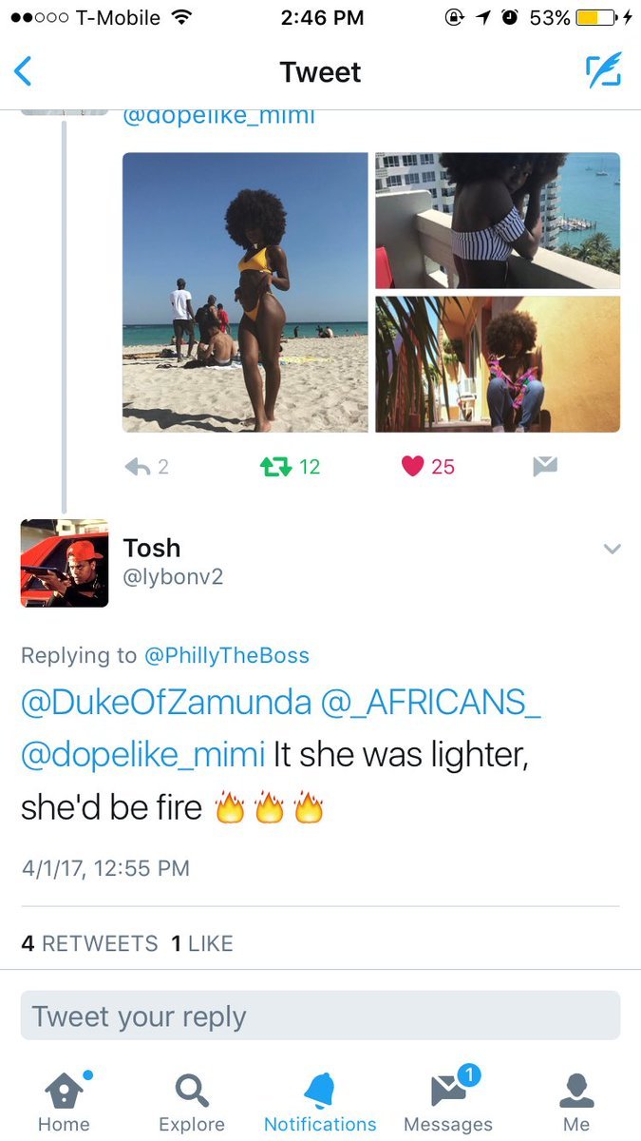
Task: Open the large beach photo
Action: click(x=245, y=293)
